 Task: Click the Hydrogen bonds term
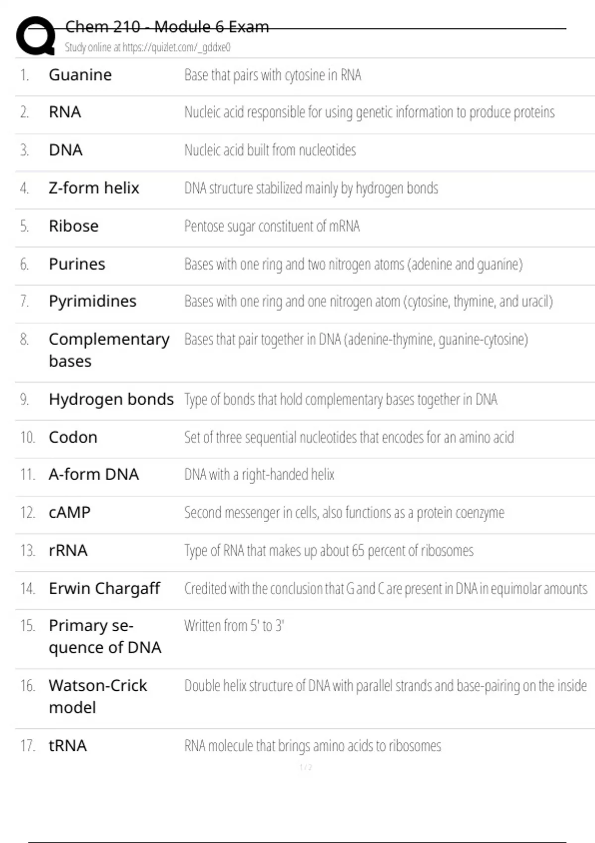coord(111,399)
